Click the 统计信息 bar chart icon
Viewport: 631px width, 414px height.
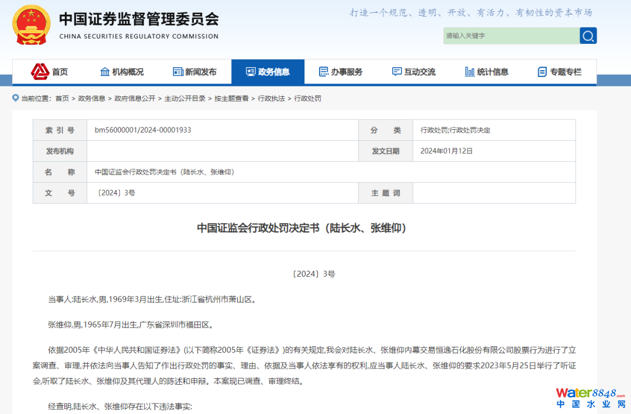470,72
